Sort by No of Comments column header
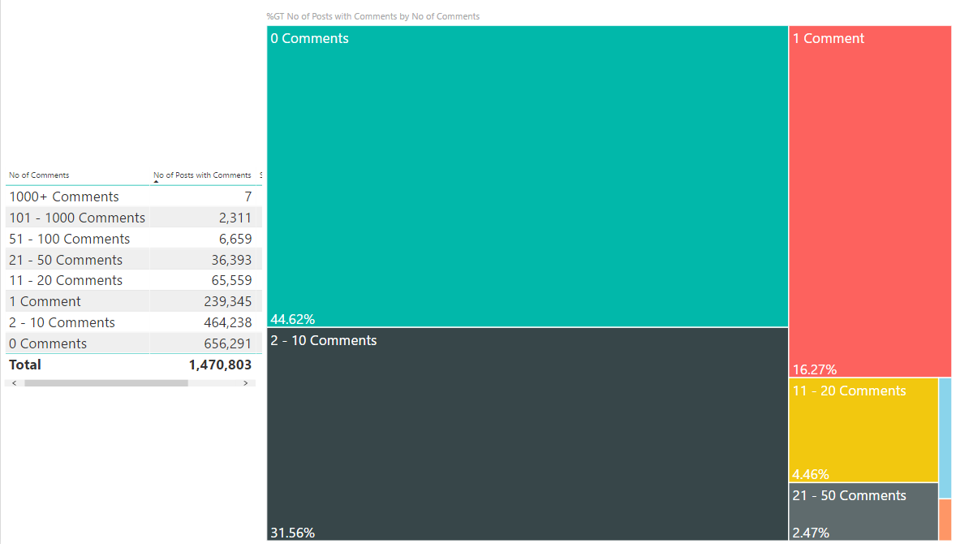956x544 pixels. 39,175
